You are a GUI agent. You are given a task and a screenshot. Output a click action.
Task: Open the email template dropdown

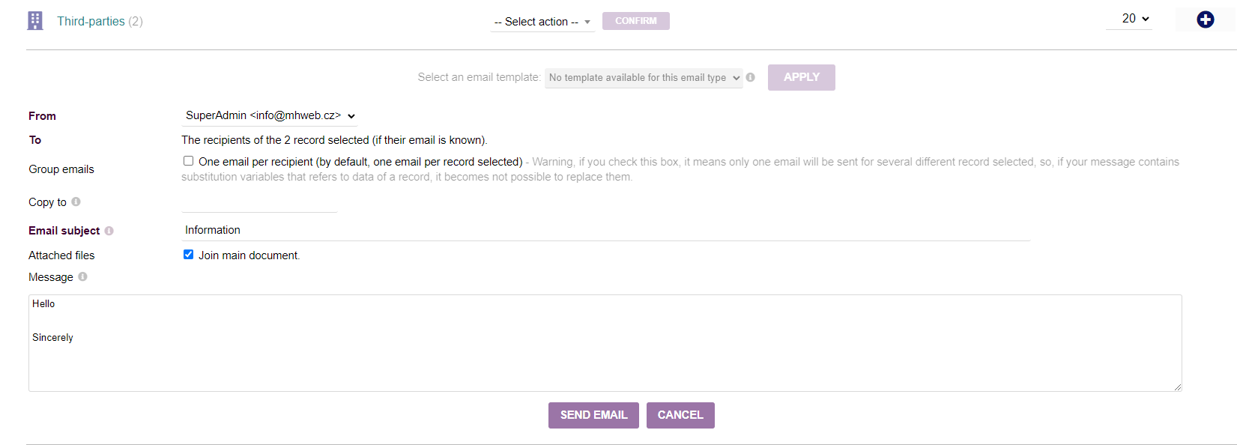tap(644, 77)
